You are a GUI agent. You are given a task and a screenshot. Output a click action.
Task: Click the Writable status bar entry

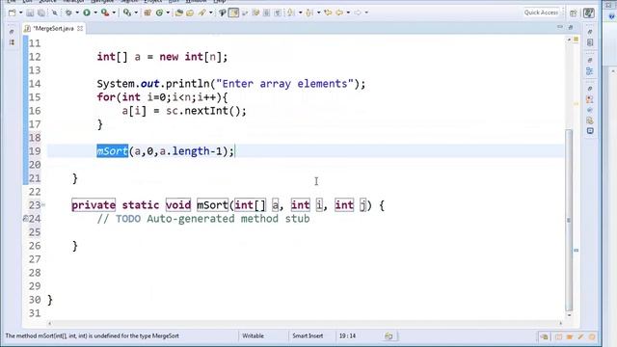click(253, 336)
